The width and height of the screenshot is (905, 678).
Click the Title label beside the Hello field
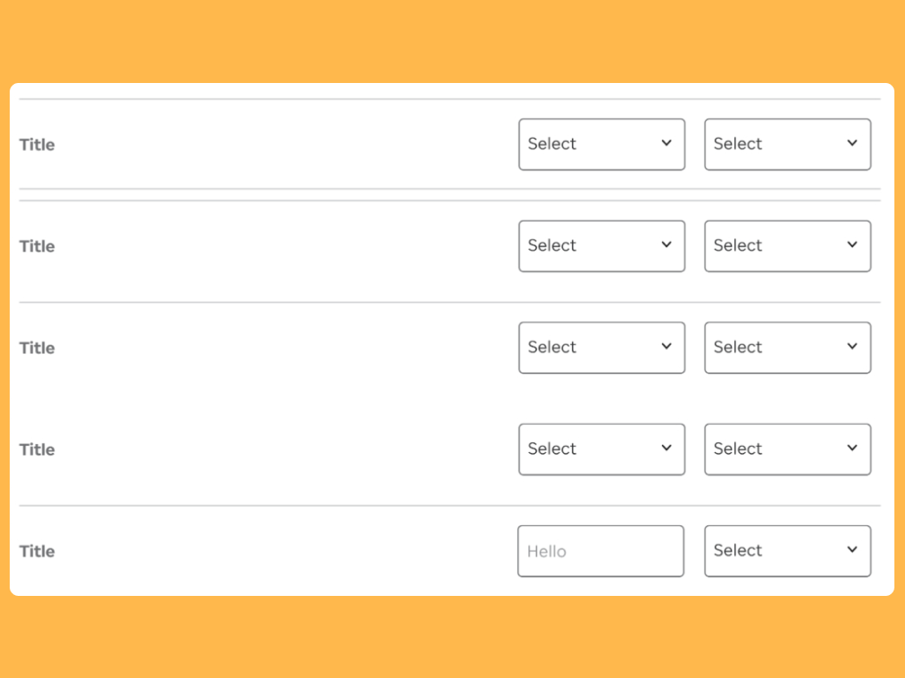pos(37,551)
